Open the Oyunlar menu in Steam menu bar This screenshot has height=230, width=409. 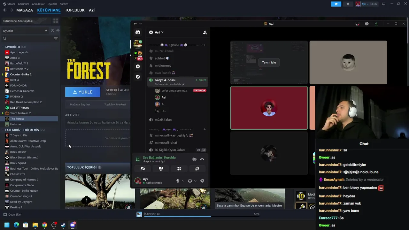point(52,4)
